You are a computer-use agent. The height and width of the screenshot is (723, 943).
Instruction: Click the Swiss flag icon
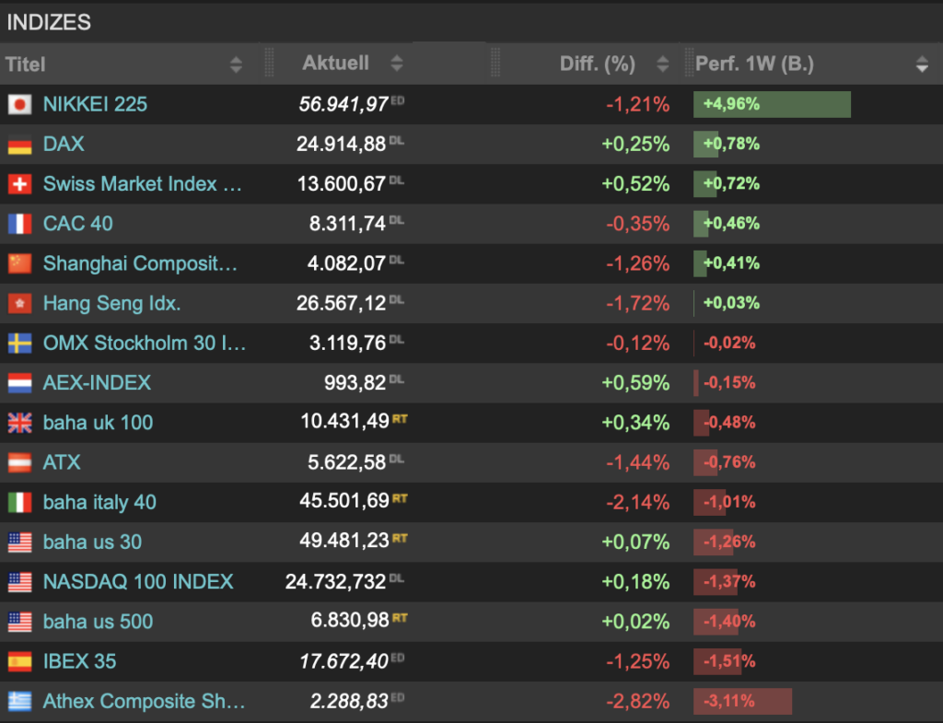pos(19,184)
